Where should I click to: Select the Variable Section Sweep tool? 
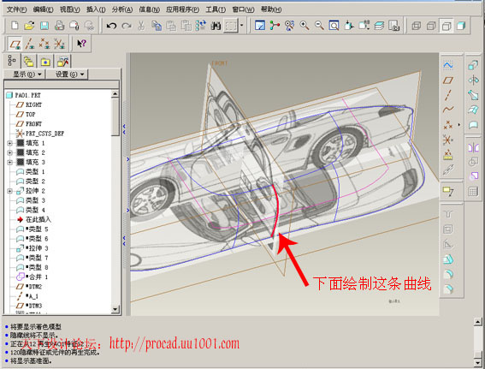click(473, 95)
